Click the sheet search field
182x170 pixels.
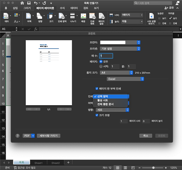point(153,3)
